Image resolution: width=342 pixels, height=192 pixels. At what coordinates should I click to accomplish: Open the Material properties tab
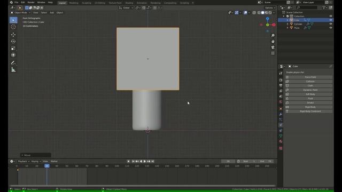(x=281, y=141)
